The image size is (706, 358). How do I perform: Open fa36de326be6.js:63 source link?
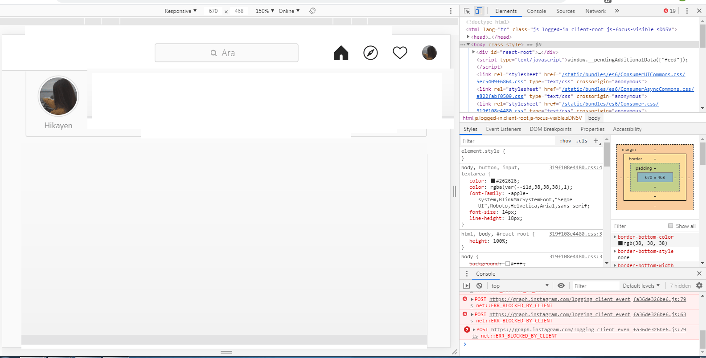660,314
